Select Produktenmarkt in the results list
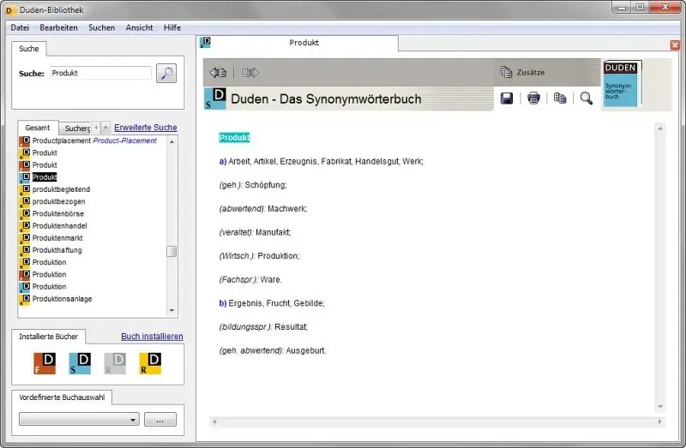 pyautogui.click(x=51, y=238)
